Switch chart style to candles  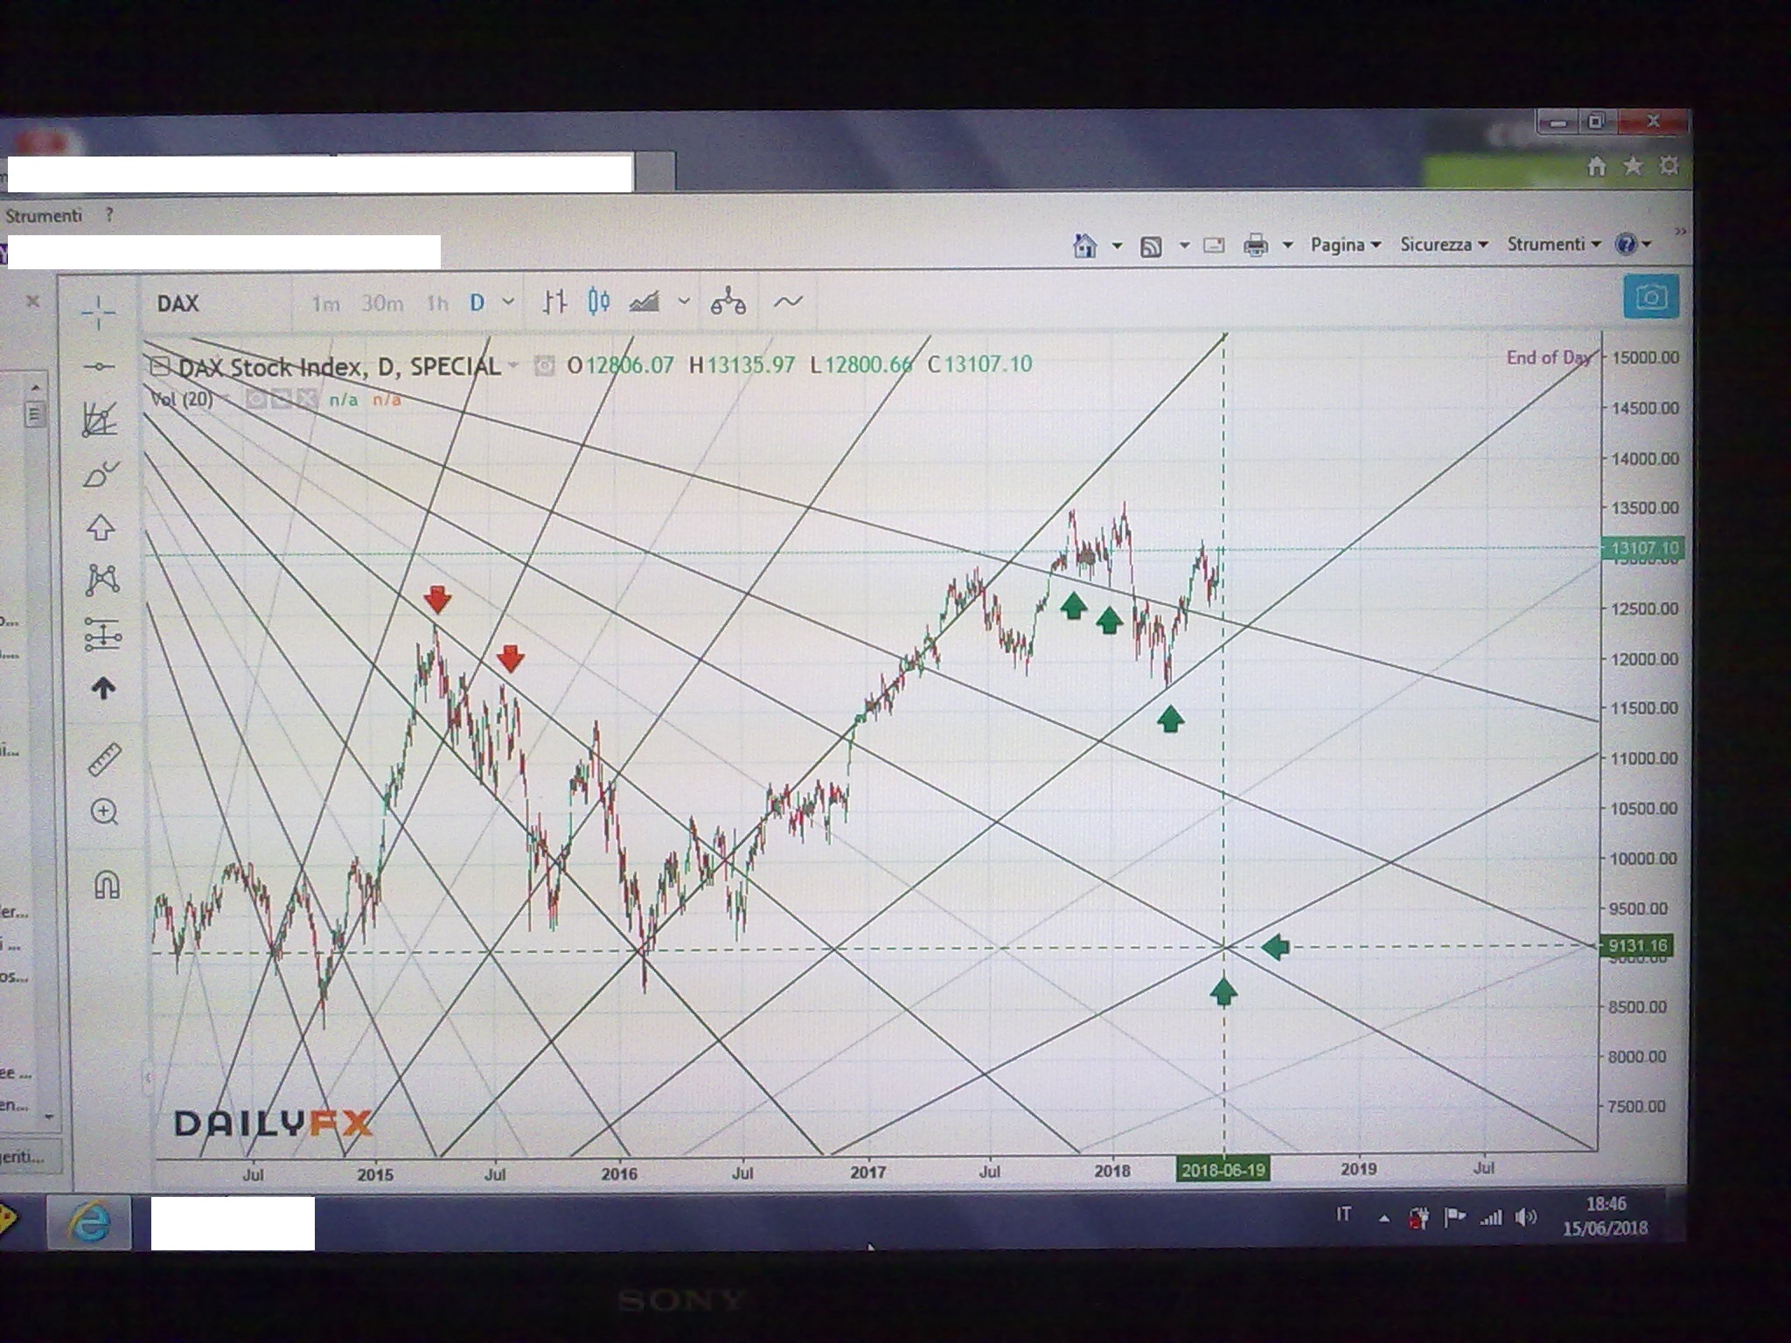[x=599, y=303]
